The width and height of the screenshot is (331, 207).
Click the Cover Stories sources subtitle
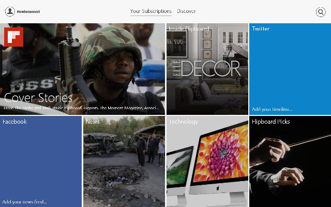point(81,108)
